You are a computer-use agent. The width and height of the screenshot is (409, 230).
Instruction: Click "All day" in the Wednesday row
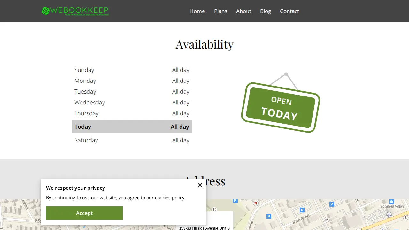click(181, 103)
